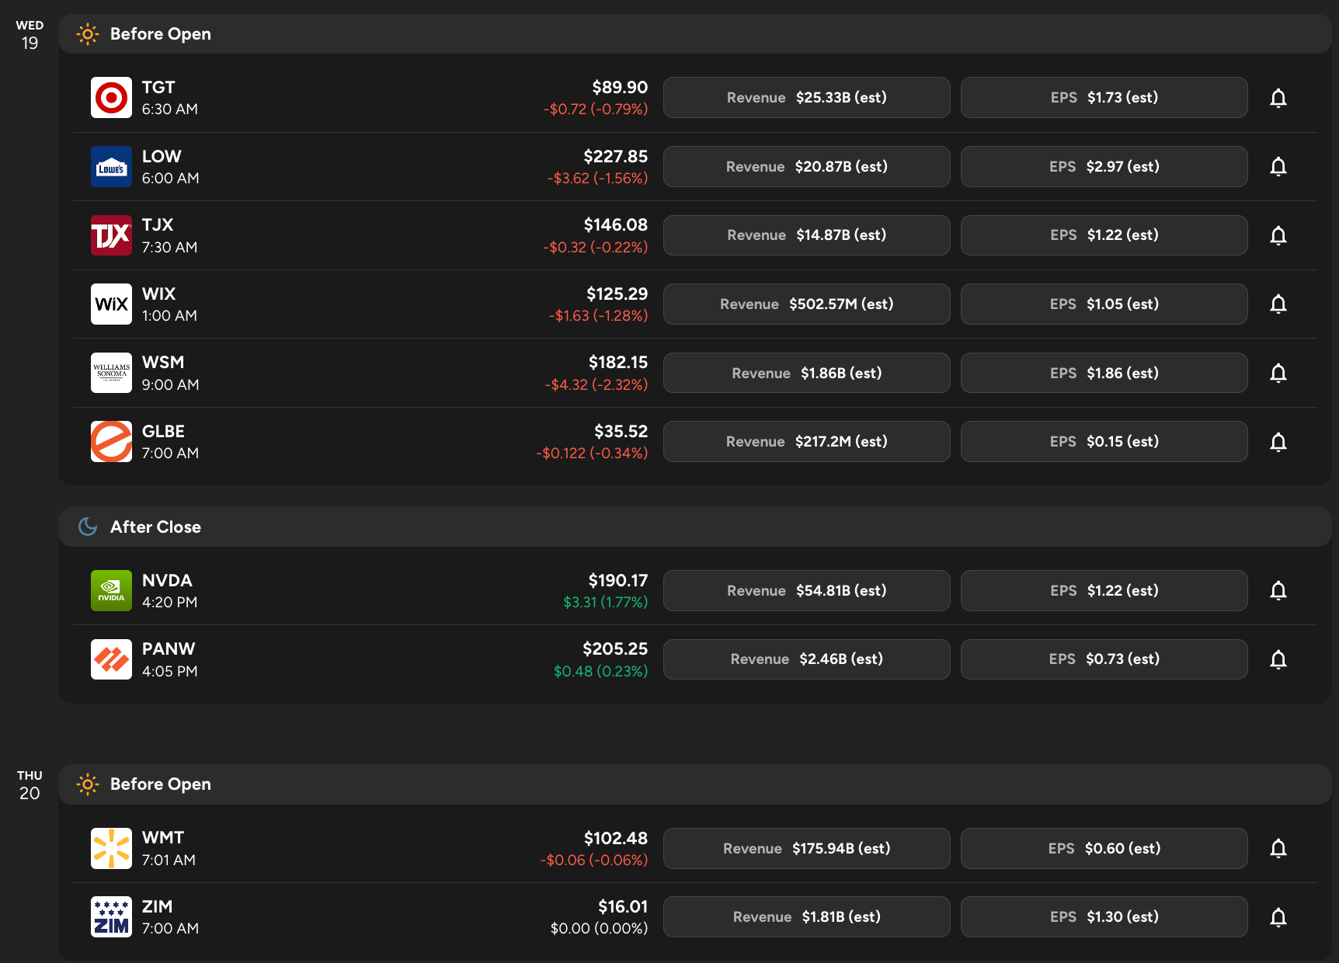Turn on WSM earnings alert bell
This screenshot has height=963, width=1339.
pos(1278,373)
